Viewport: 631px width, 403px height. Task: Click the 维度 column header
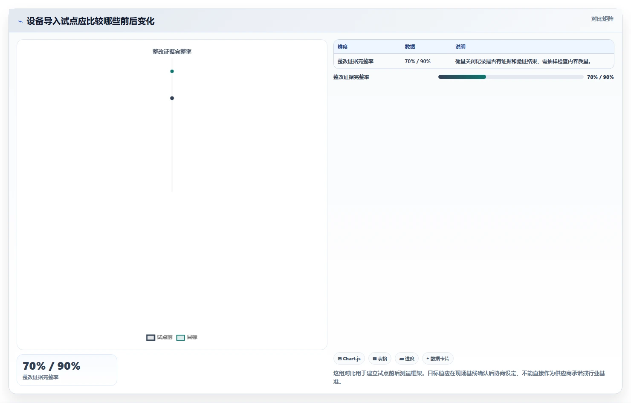click(343, 47)
